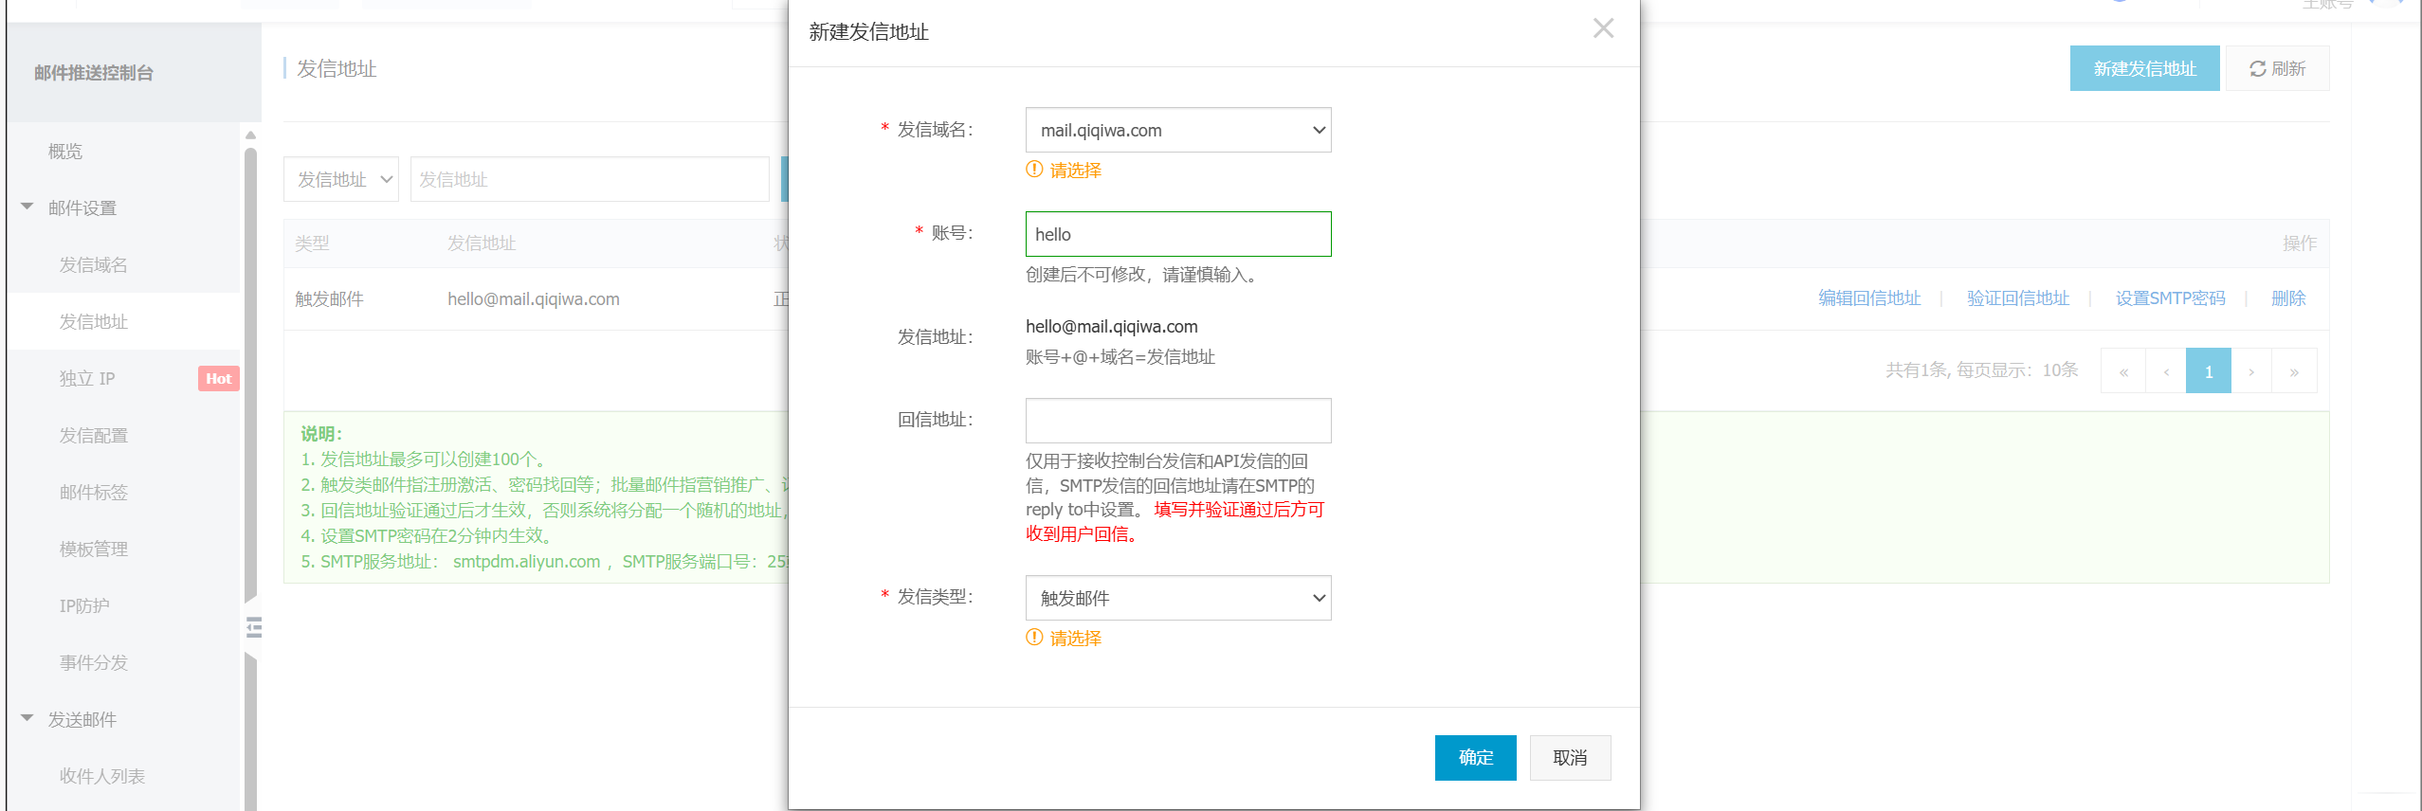Click the 发信地址 search input field
Screen dimensions: 2422x811
[590, 179]
